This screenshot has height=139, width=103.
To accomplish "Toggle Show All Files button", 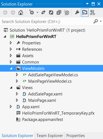I will tap(67, 12).
